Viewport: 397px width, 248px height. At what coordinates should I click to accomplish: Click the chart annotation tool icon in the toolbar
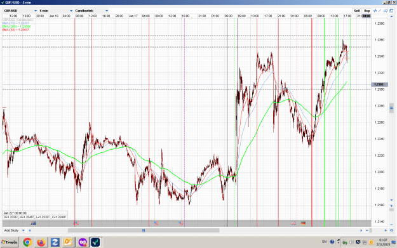(x=386, y=11)
